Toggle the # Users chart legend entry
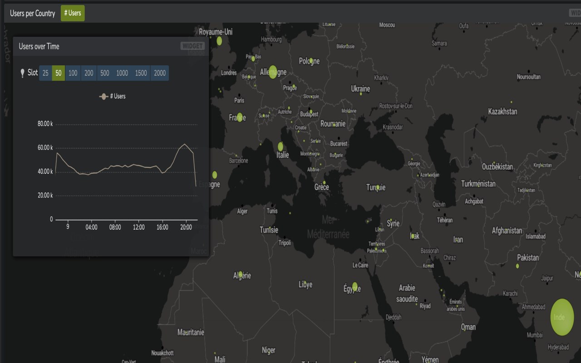 (113, 96)
